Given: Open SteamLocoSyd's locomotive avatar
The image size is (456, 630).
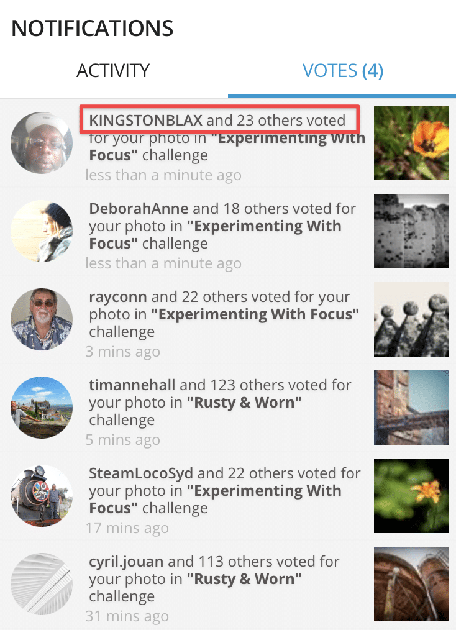Looking at the screenshot, I should [41, 496].
